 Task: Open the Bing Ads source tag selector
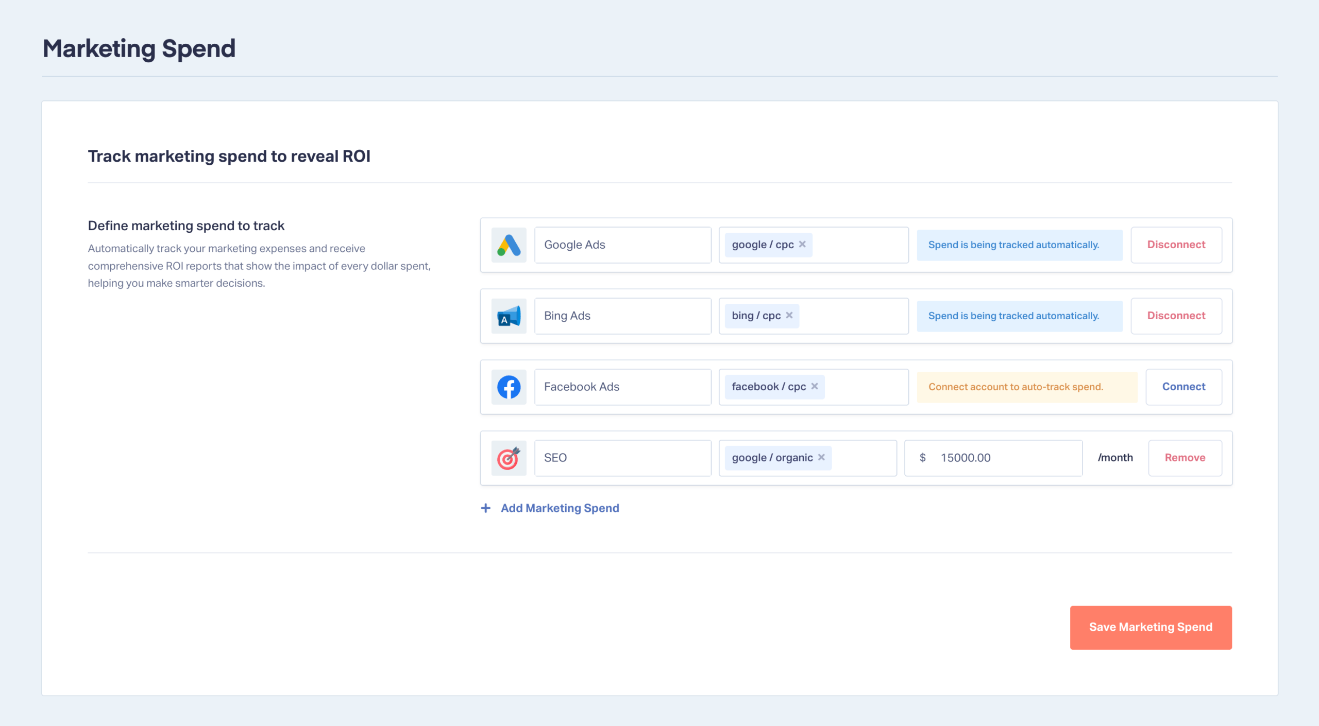(x=814, y=316)
